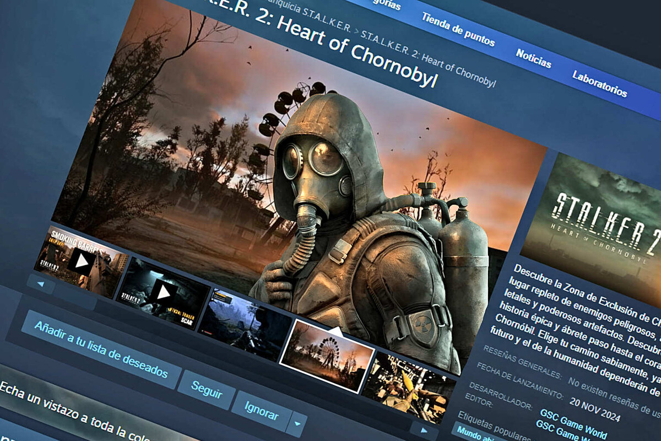
Task: Open the Laboratorios menu item
Action: (599, 84)
